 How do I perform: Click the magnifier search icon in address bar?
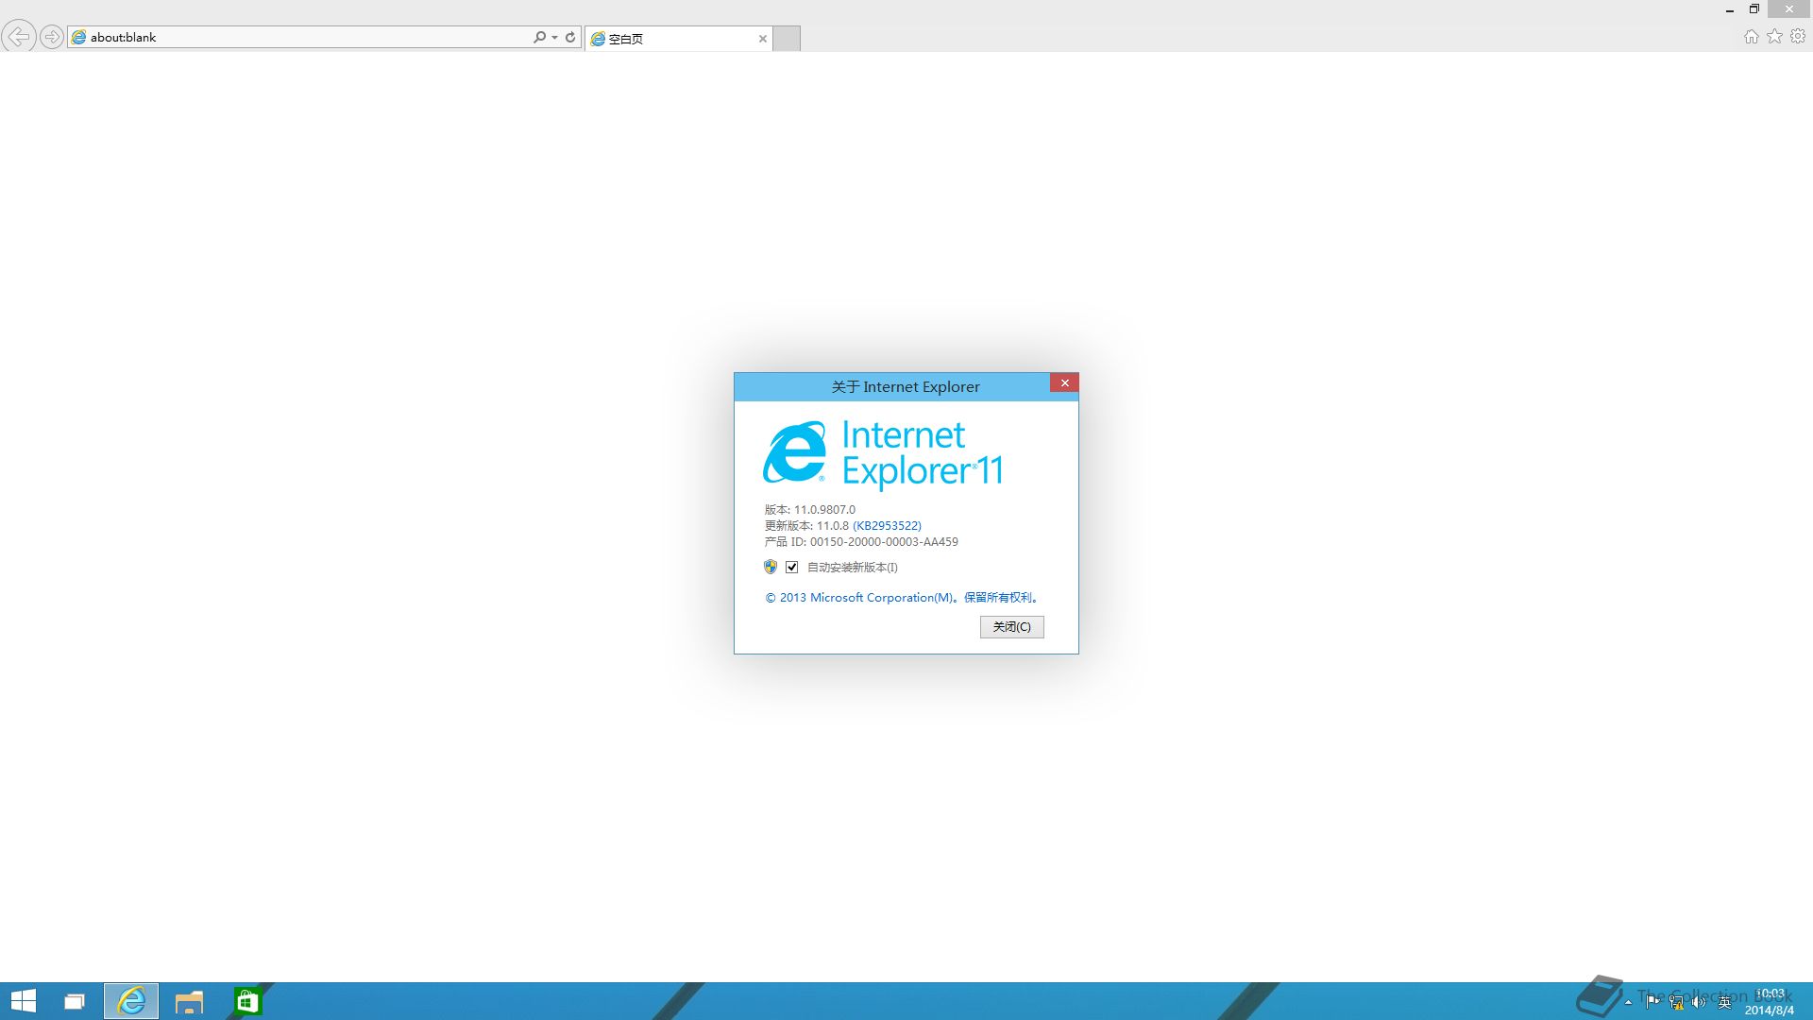click(539, 37)
